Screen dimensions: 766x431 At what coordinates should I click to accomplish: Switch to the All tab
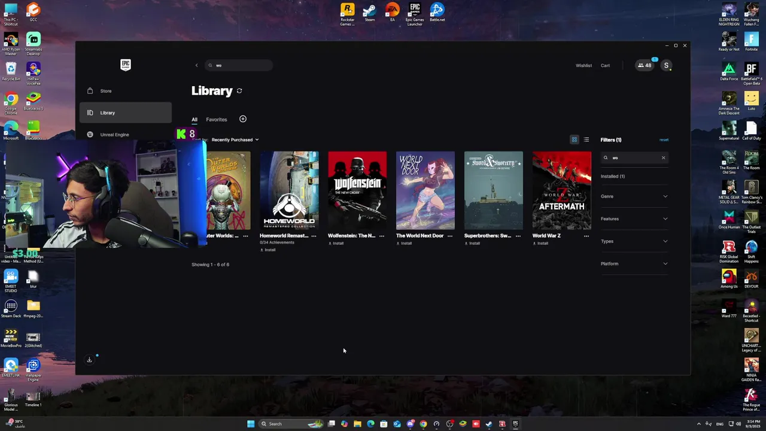(x=194, y=120)
